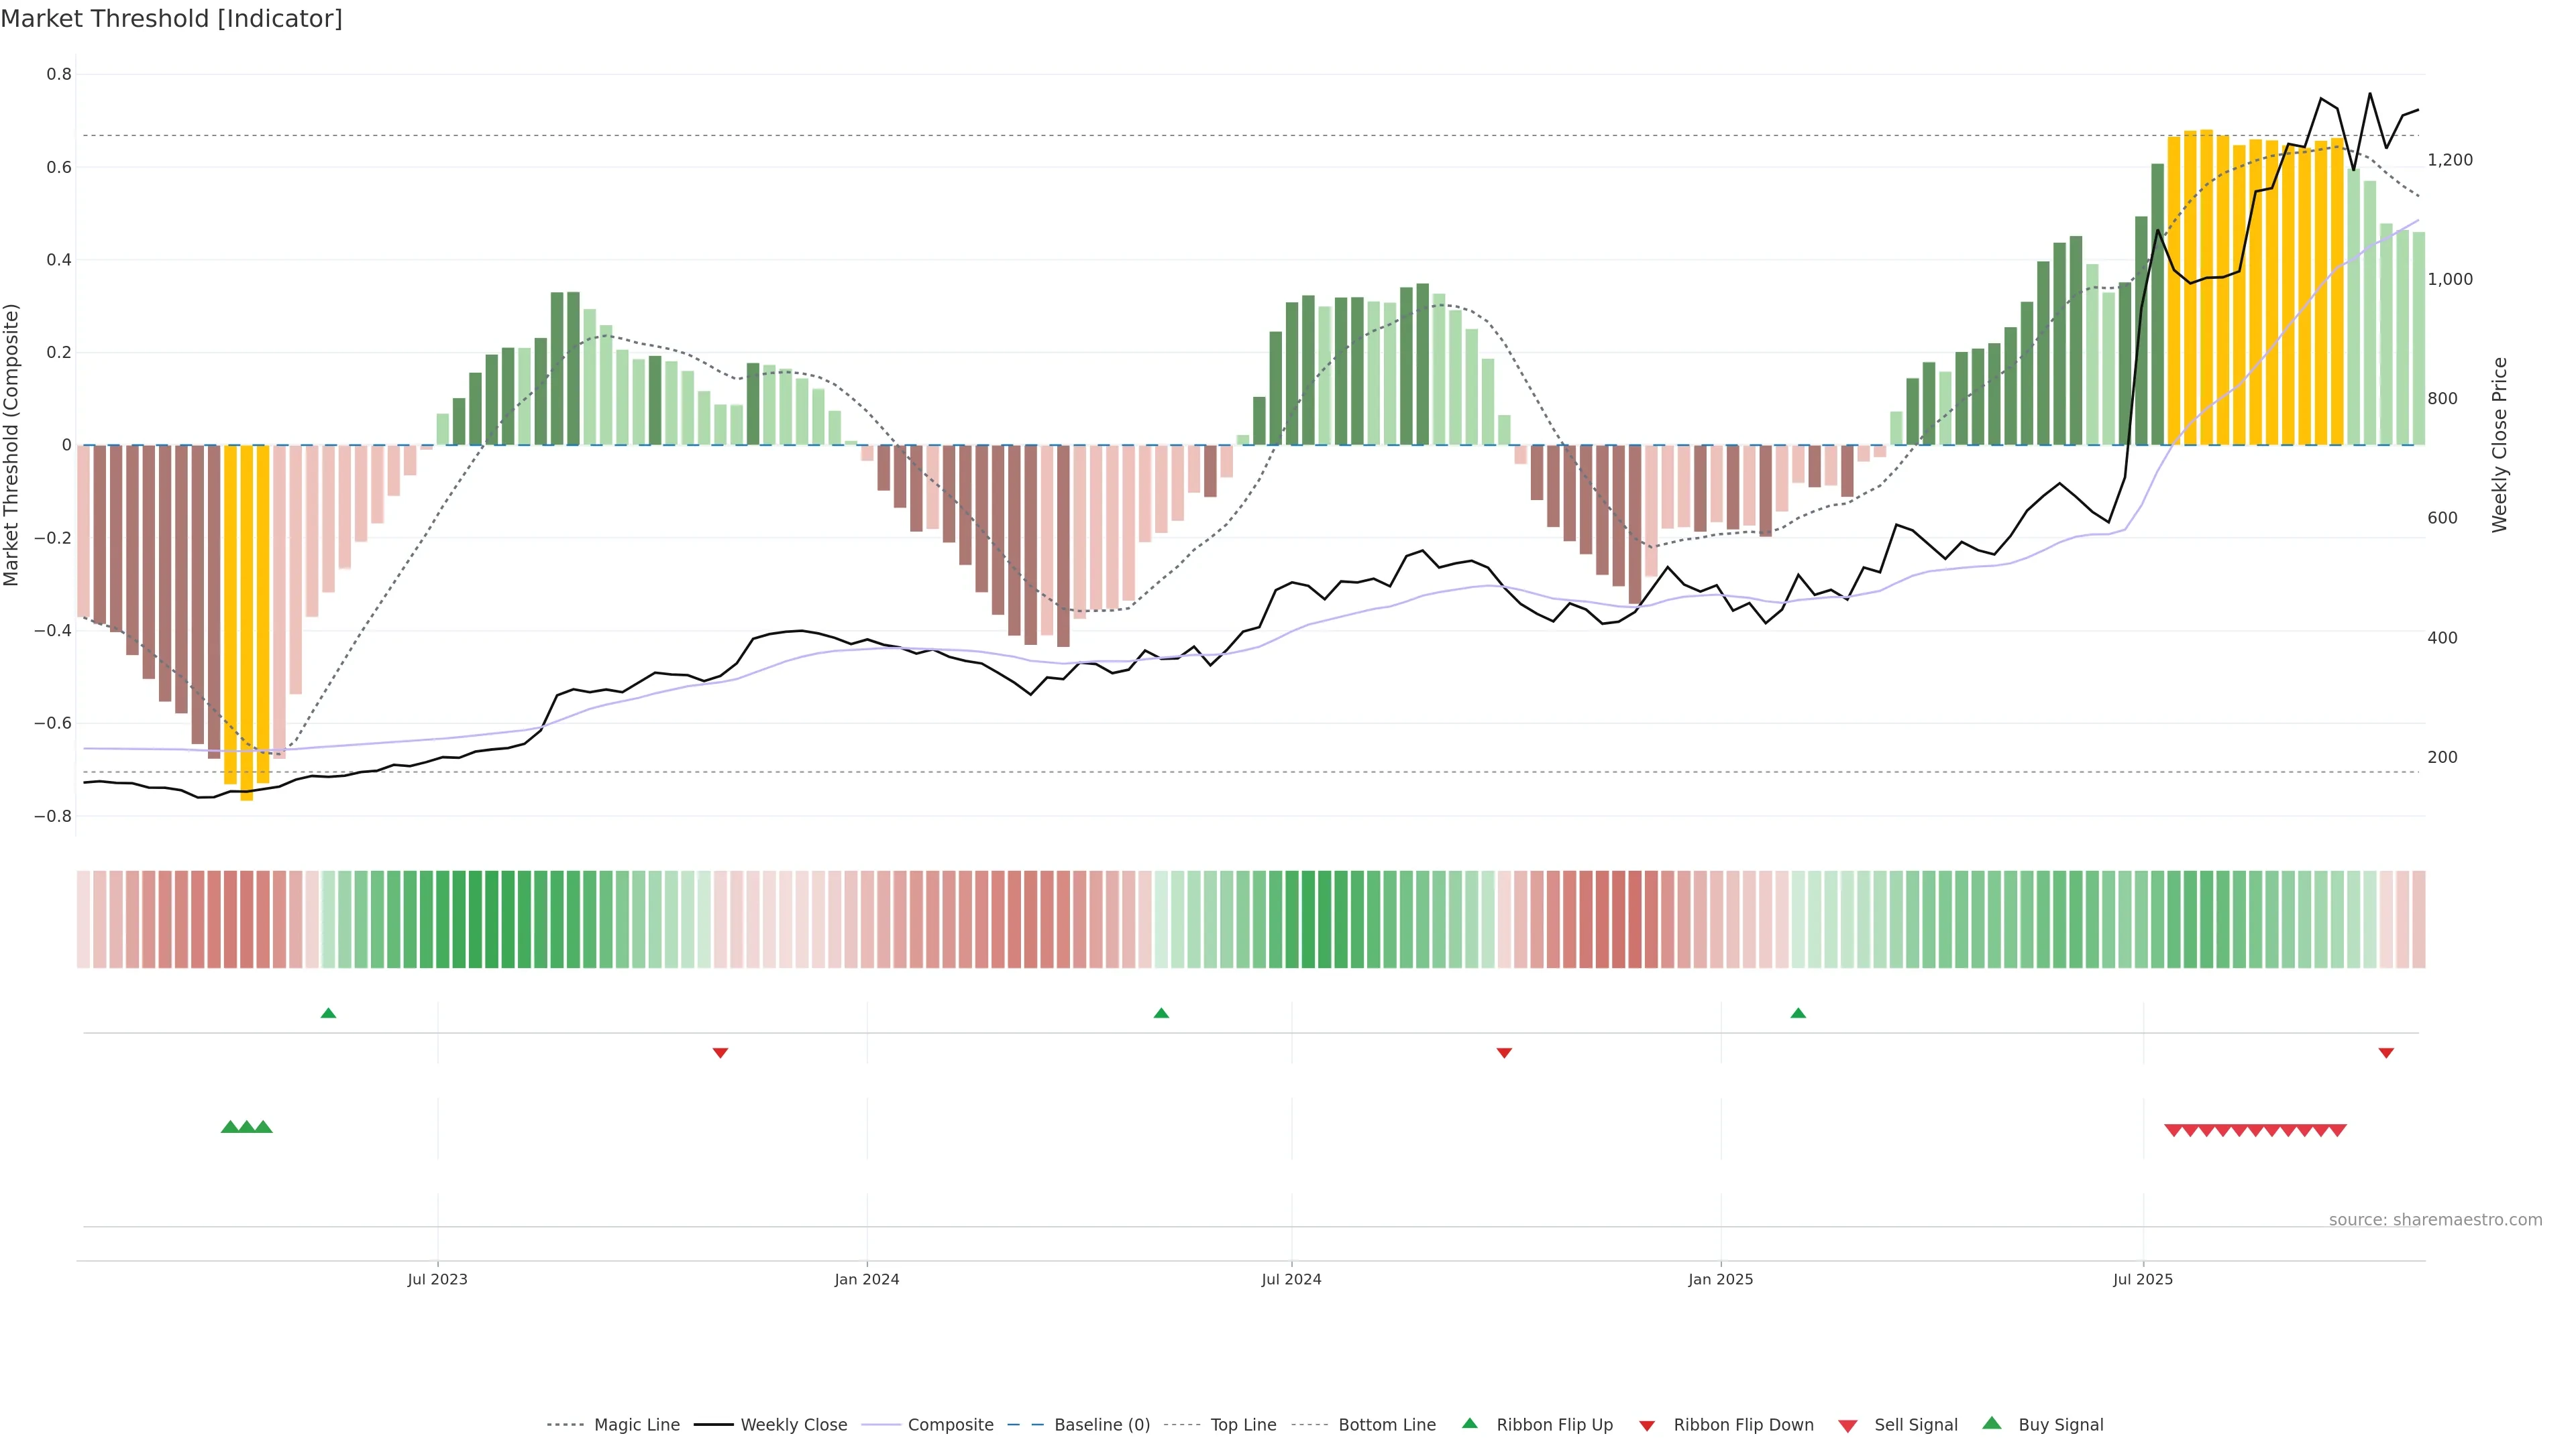
Task: Toggle the Top Line legend entry
Action: tap(1243, 1425)
